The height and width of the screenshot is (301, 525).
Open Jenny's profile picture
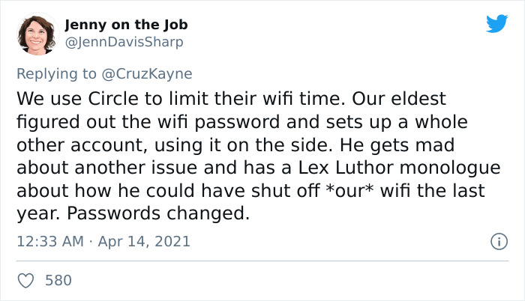[37, 34]
